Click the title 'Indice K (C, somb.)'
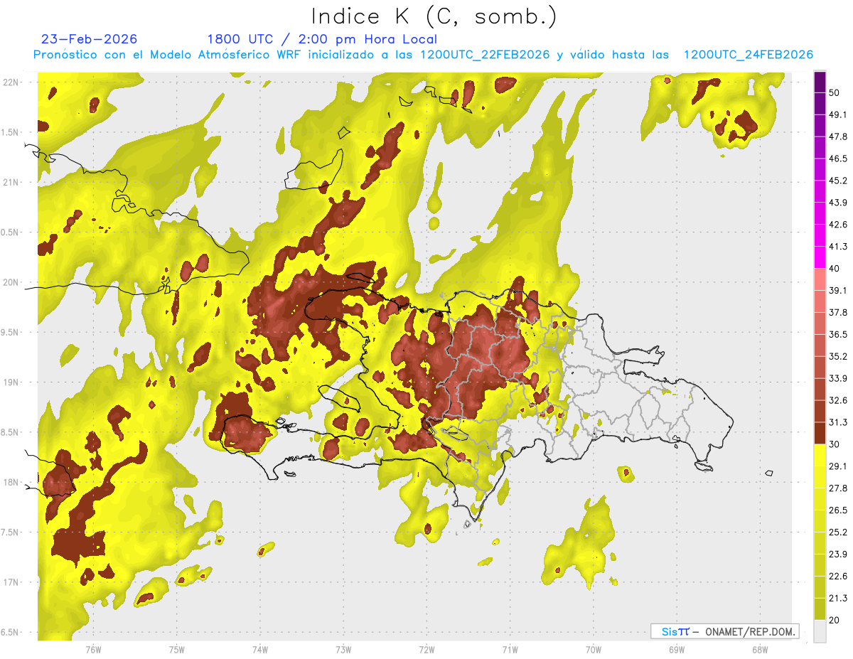The image size is (853, 659). [x=434, y=17]
